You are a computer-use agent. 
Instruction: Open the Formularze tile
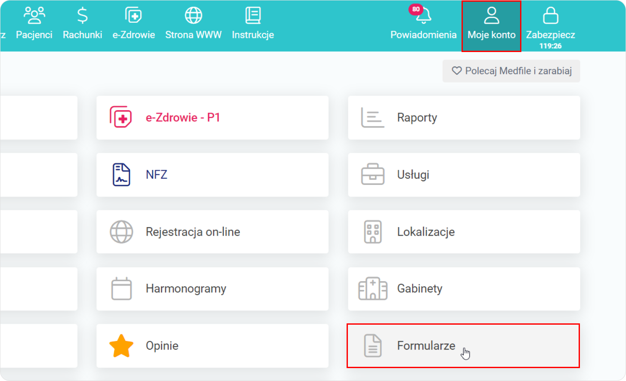(x=463, y=346)
